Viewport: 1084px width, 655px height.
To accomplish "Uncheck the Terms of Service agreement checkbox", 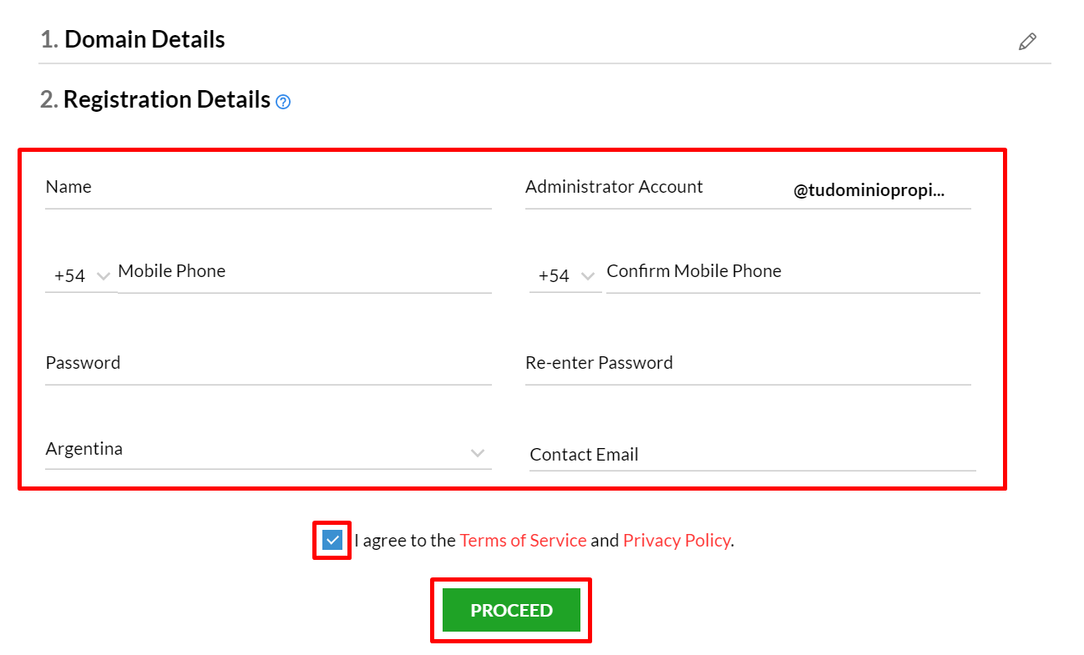I will click(x=332, y=540).
